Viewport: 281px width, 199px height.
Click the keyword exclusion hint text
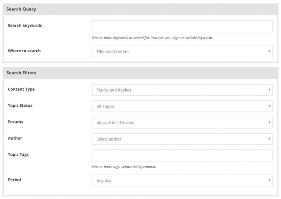pyautogui.click(x=153, y=38)
